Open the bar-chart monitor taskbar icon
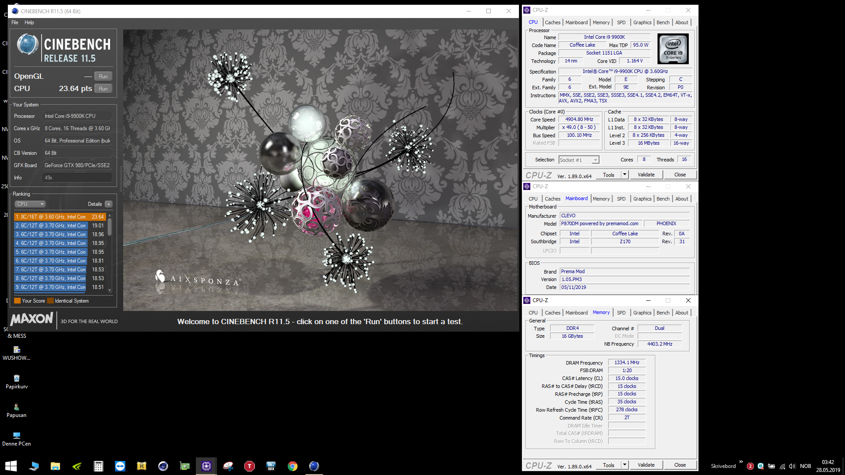 tap(271, 466)
